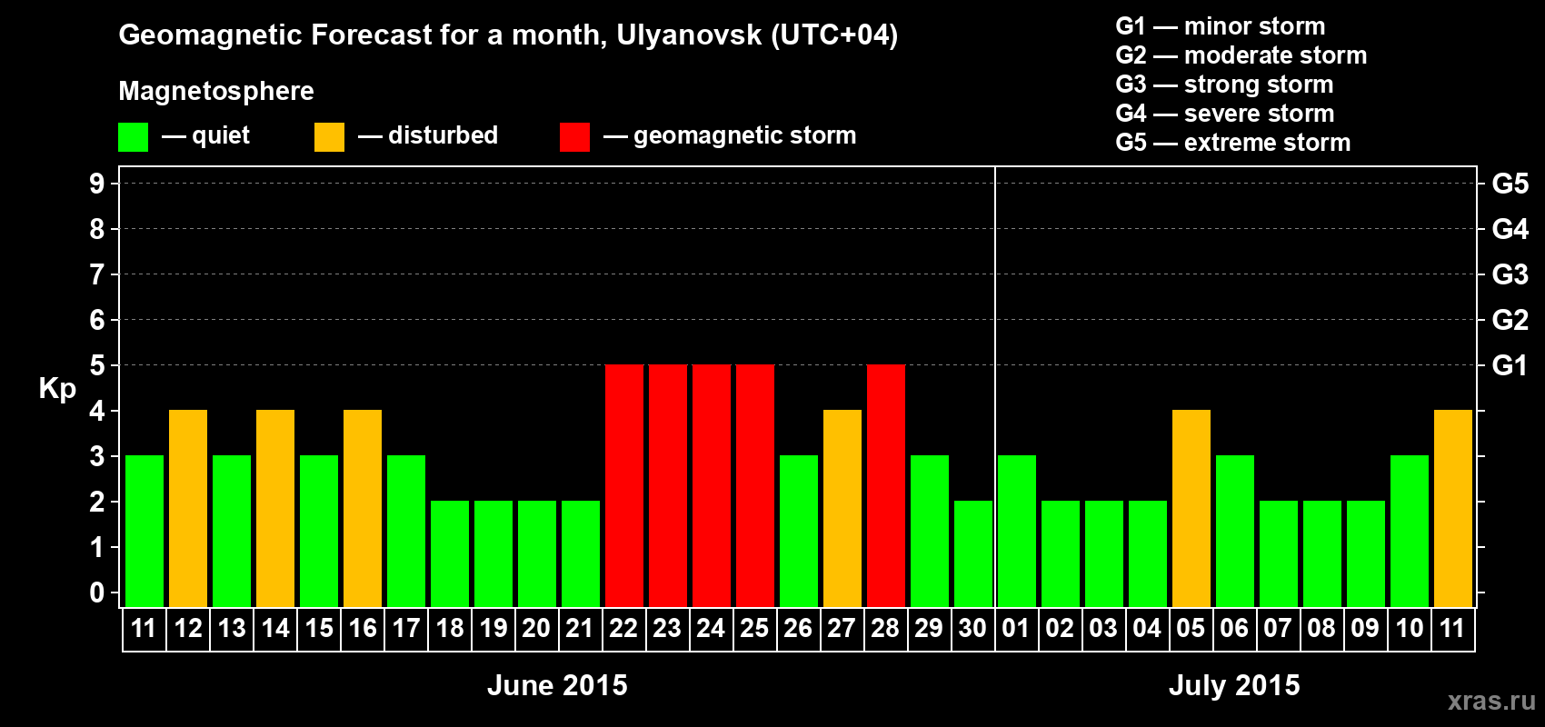Click the 'G1 — minor storm' legend line
Viewport: 1545px width, 727px height.
[1220, 26]
